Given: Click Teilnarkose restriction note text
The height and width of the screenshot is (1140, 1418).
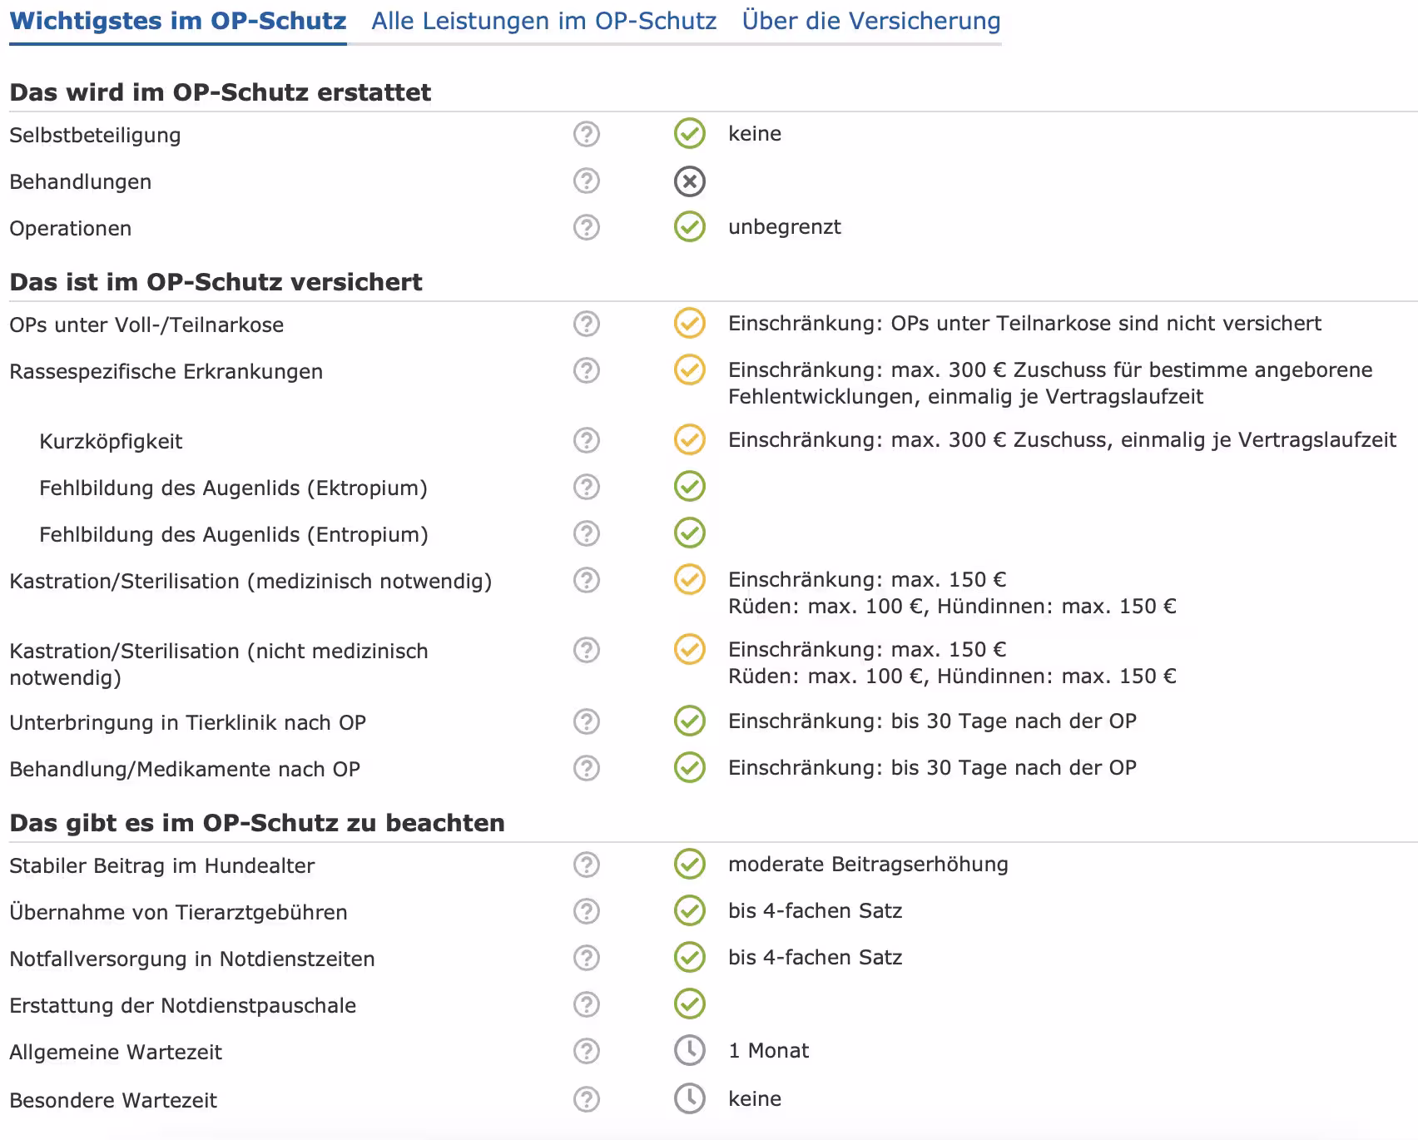Looking at the screenshot, I should click(x=1024, y=324).
